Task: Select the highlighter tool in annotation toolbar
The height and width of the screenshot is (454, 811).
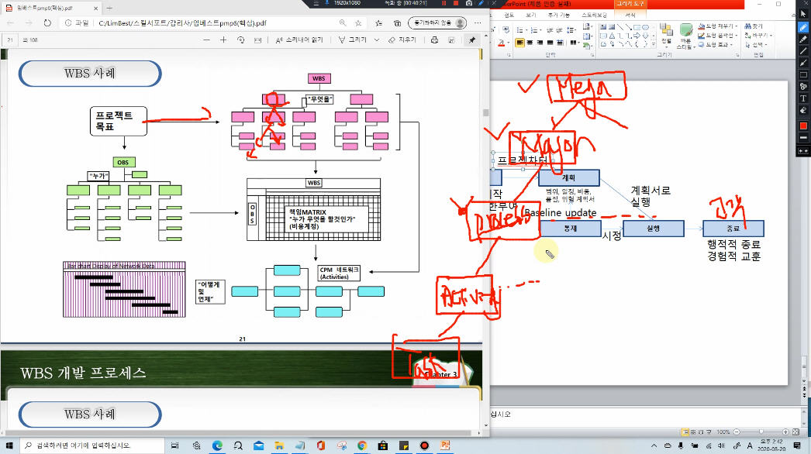Action: (x=802, y=39)
